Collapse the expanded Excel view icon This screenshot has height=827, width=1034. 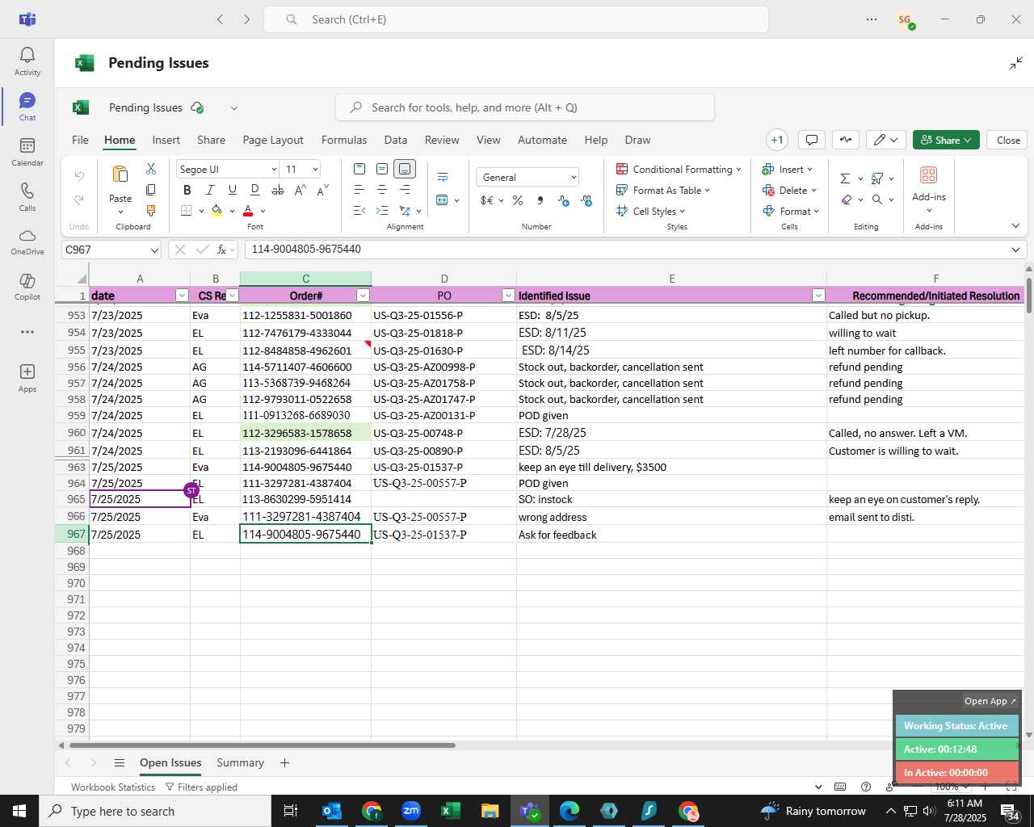tap(1015, 63)
